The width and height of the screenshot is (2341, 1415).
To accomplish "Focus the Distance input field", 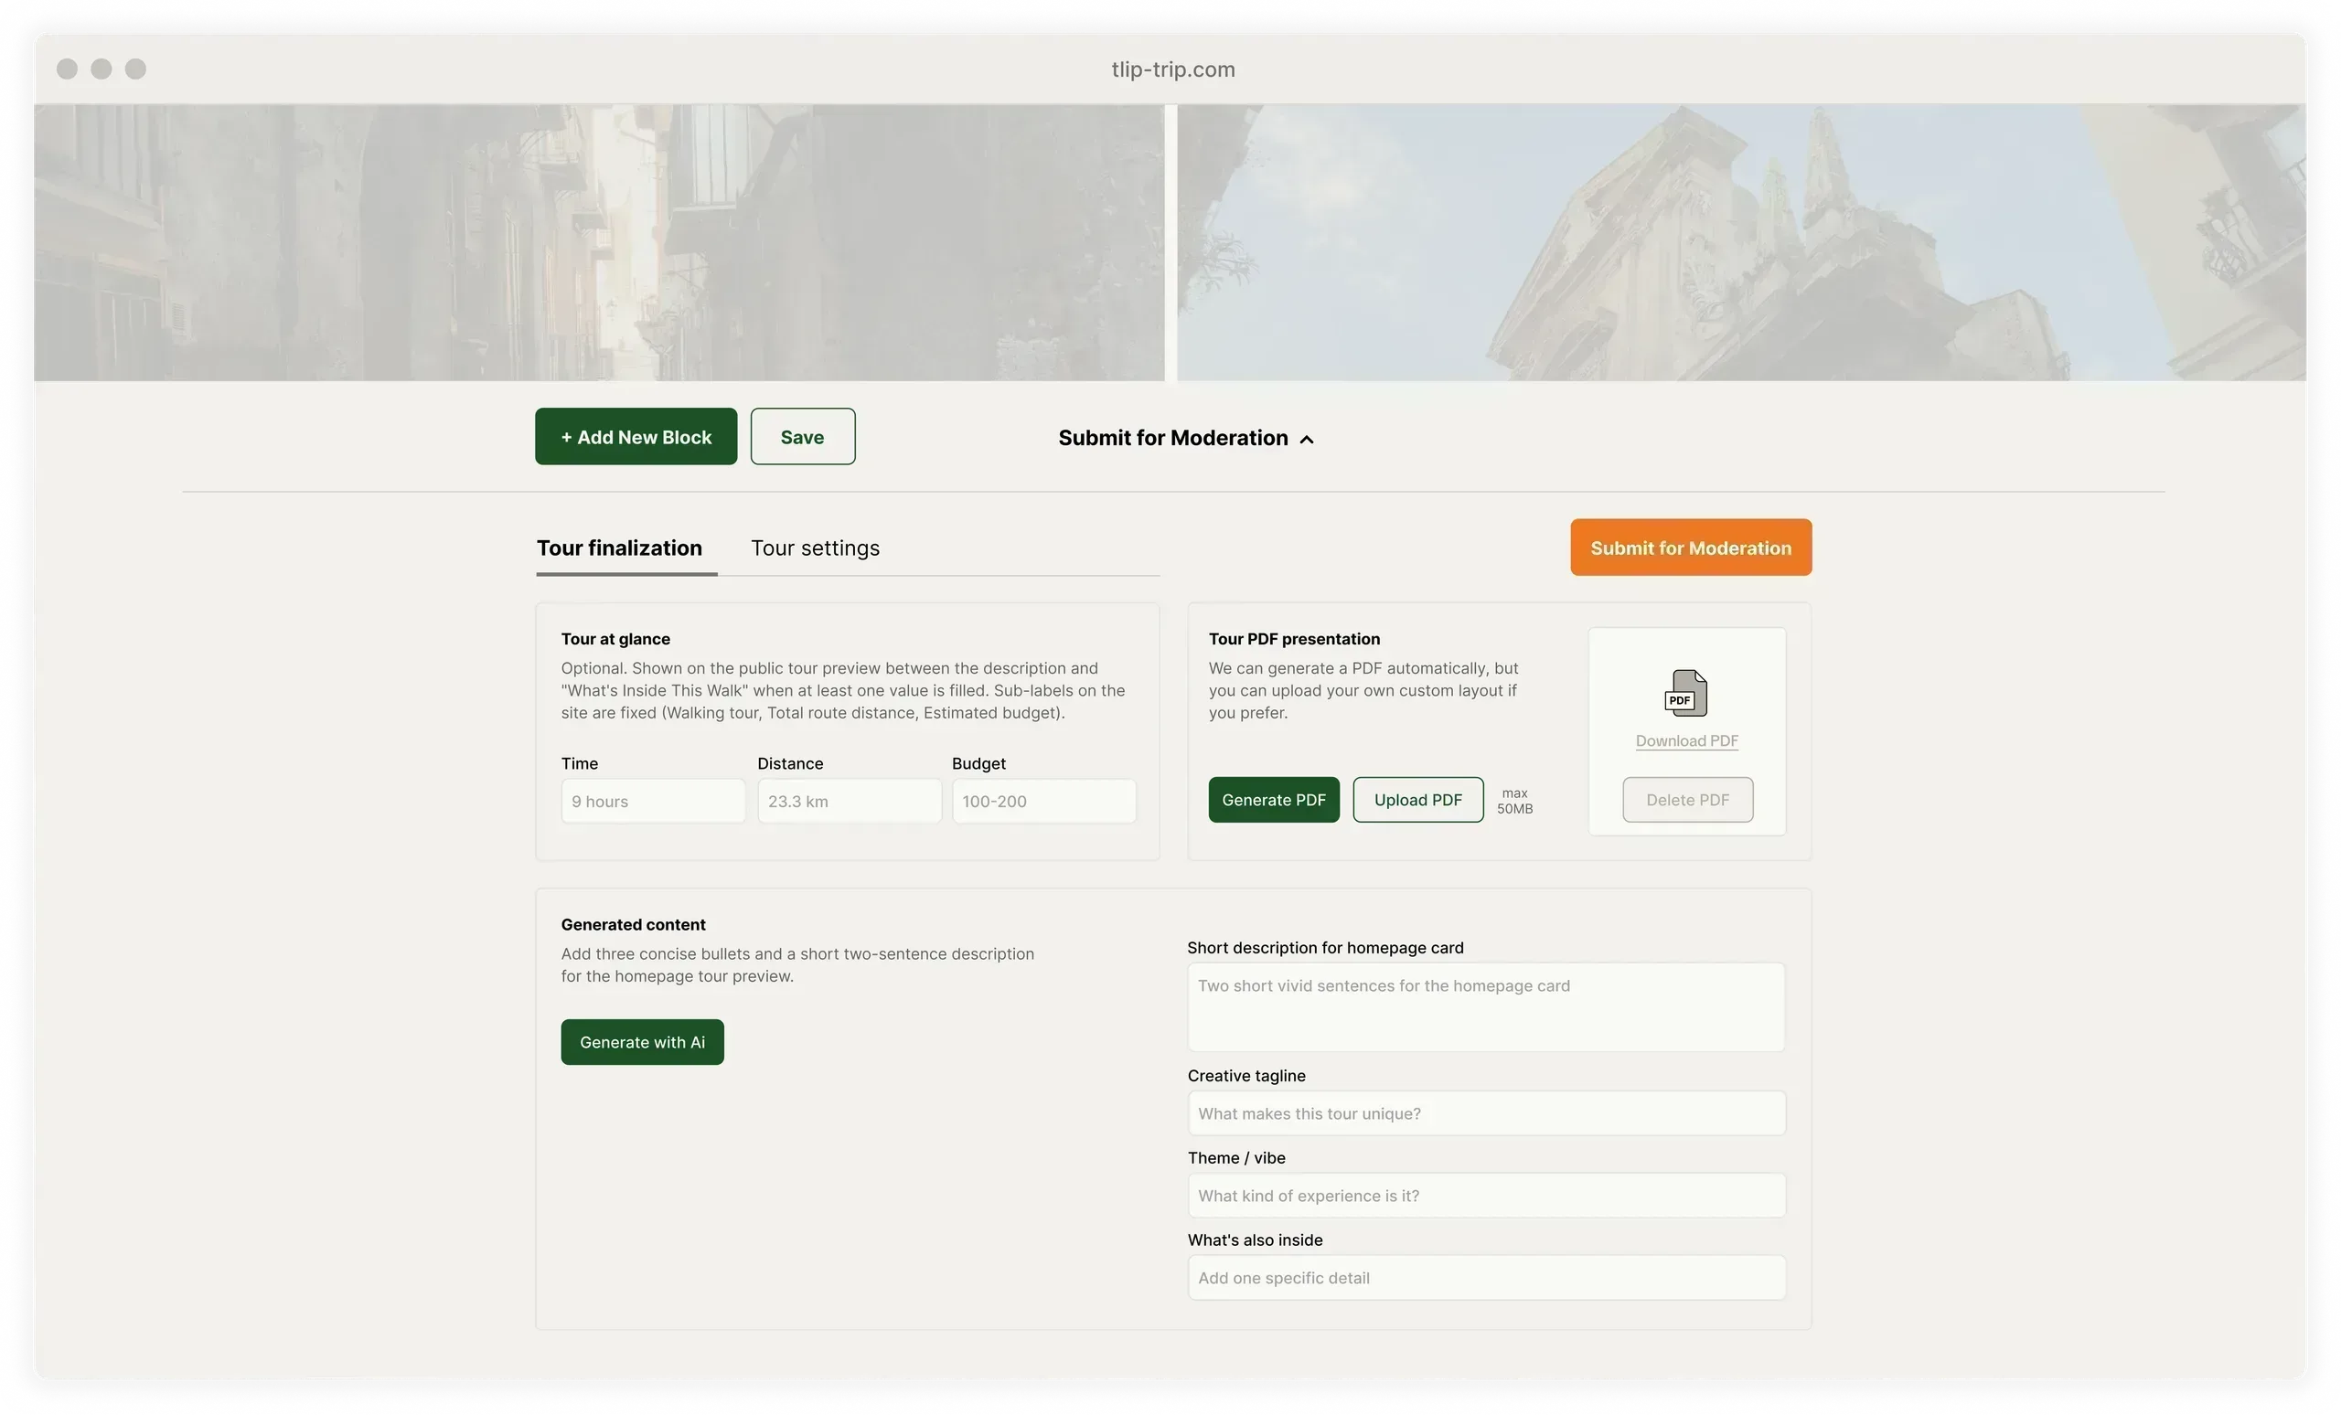I will tap(850, 801).
